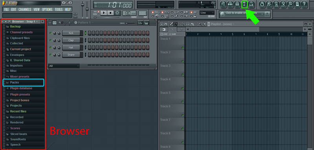Click the one-click audio recording microphone icon
Viewport: 314px width, 150px height.
pos(290,4)
